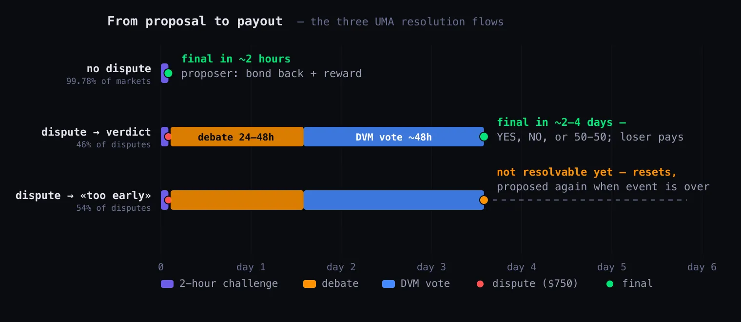
Task: Click the red dispute dot in dispute → verdict row
Action: coord(168,137)
